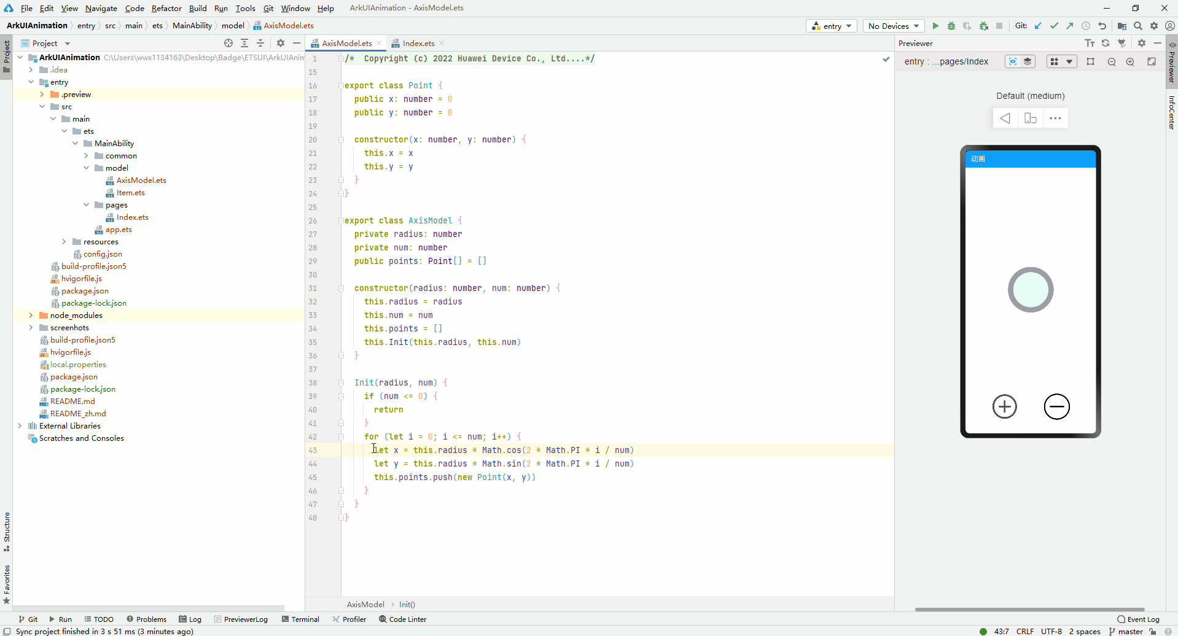This screenshot has width=1178, height=636.
Task: Click the Git push arrow
Action: [1070, 26]
